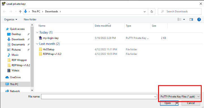Sort by Name column header
The height and width of the screenshot is (108, 204).
tap(42, 26)
